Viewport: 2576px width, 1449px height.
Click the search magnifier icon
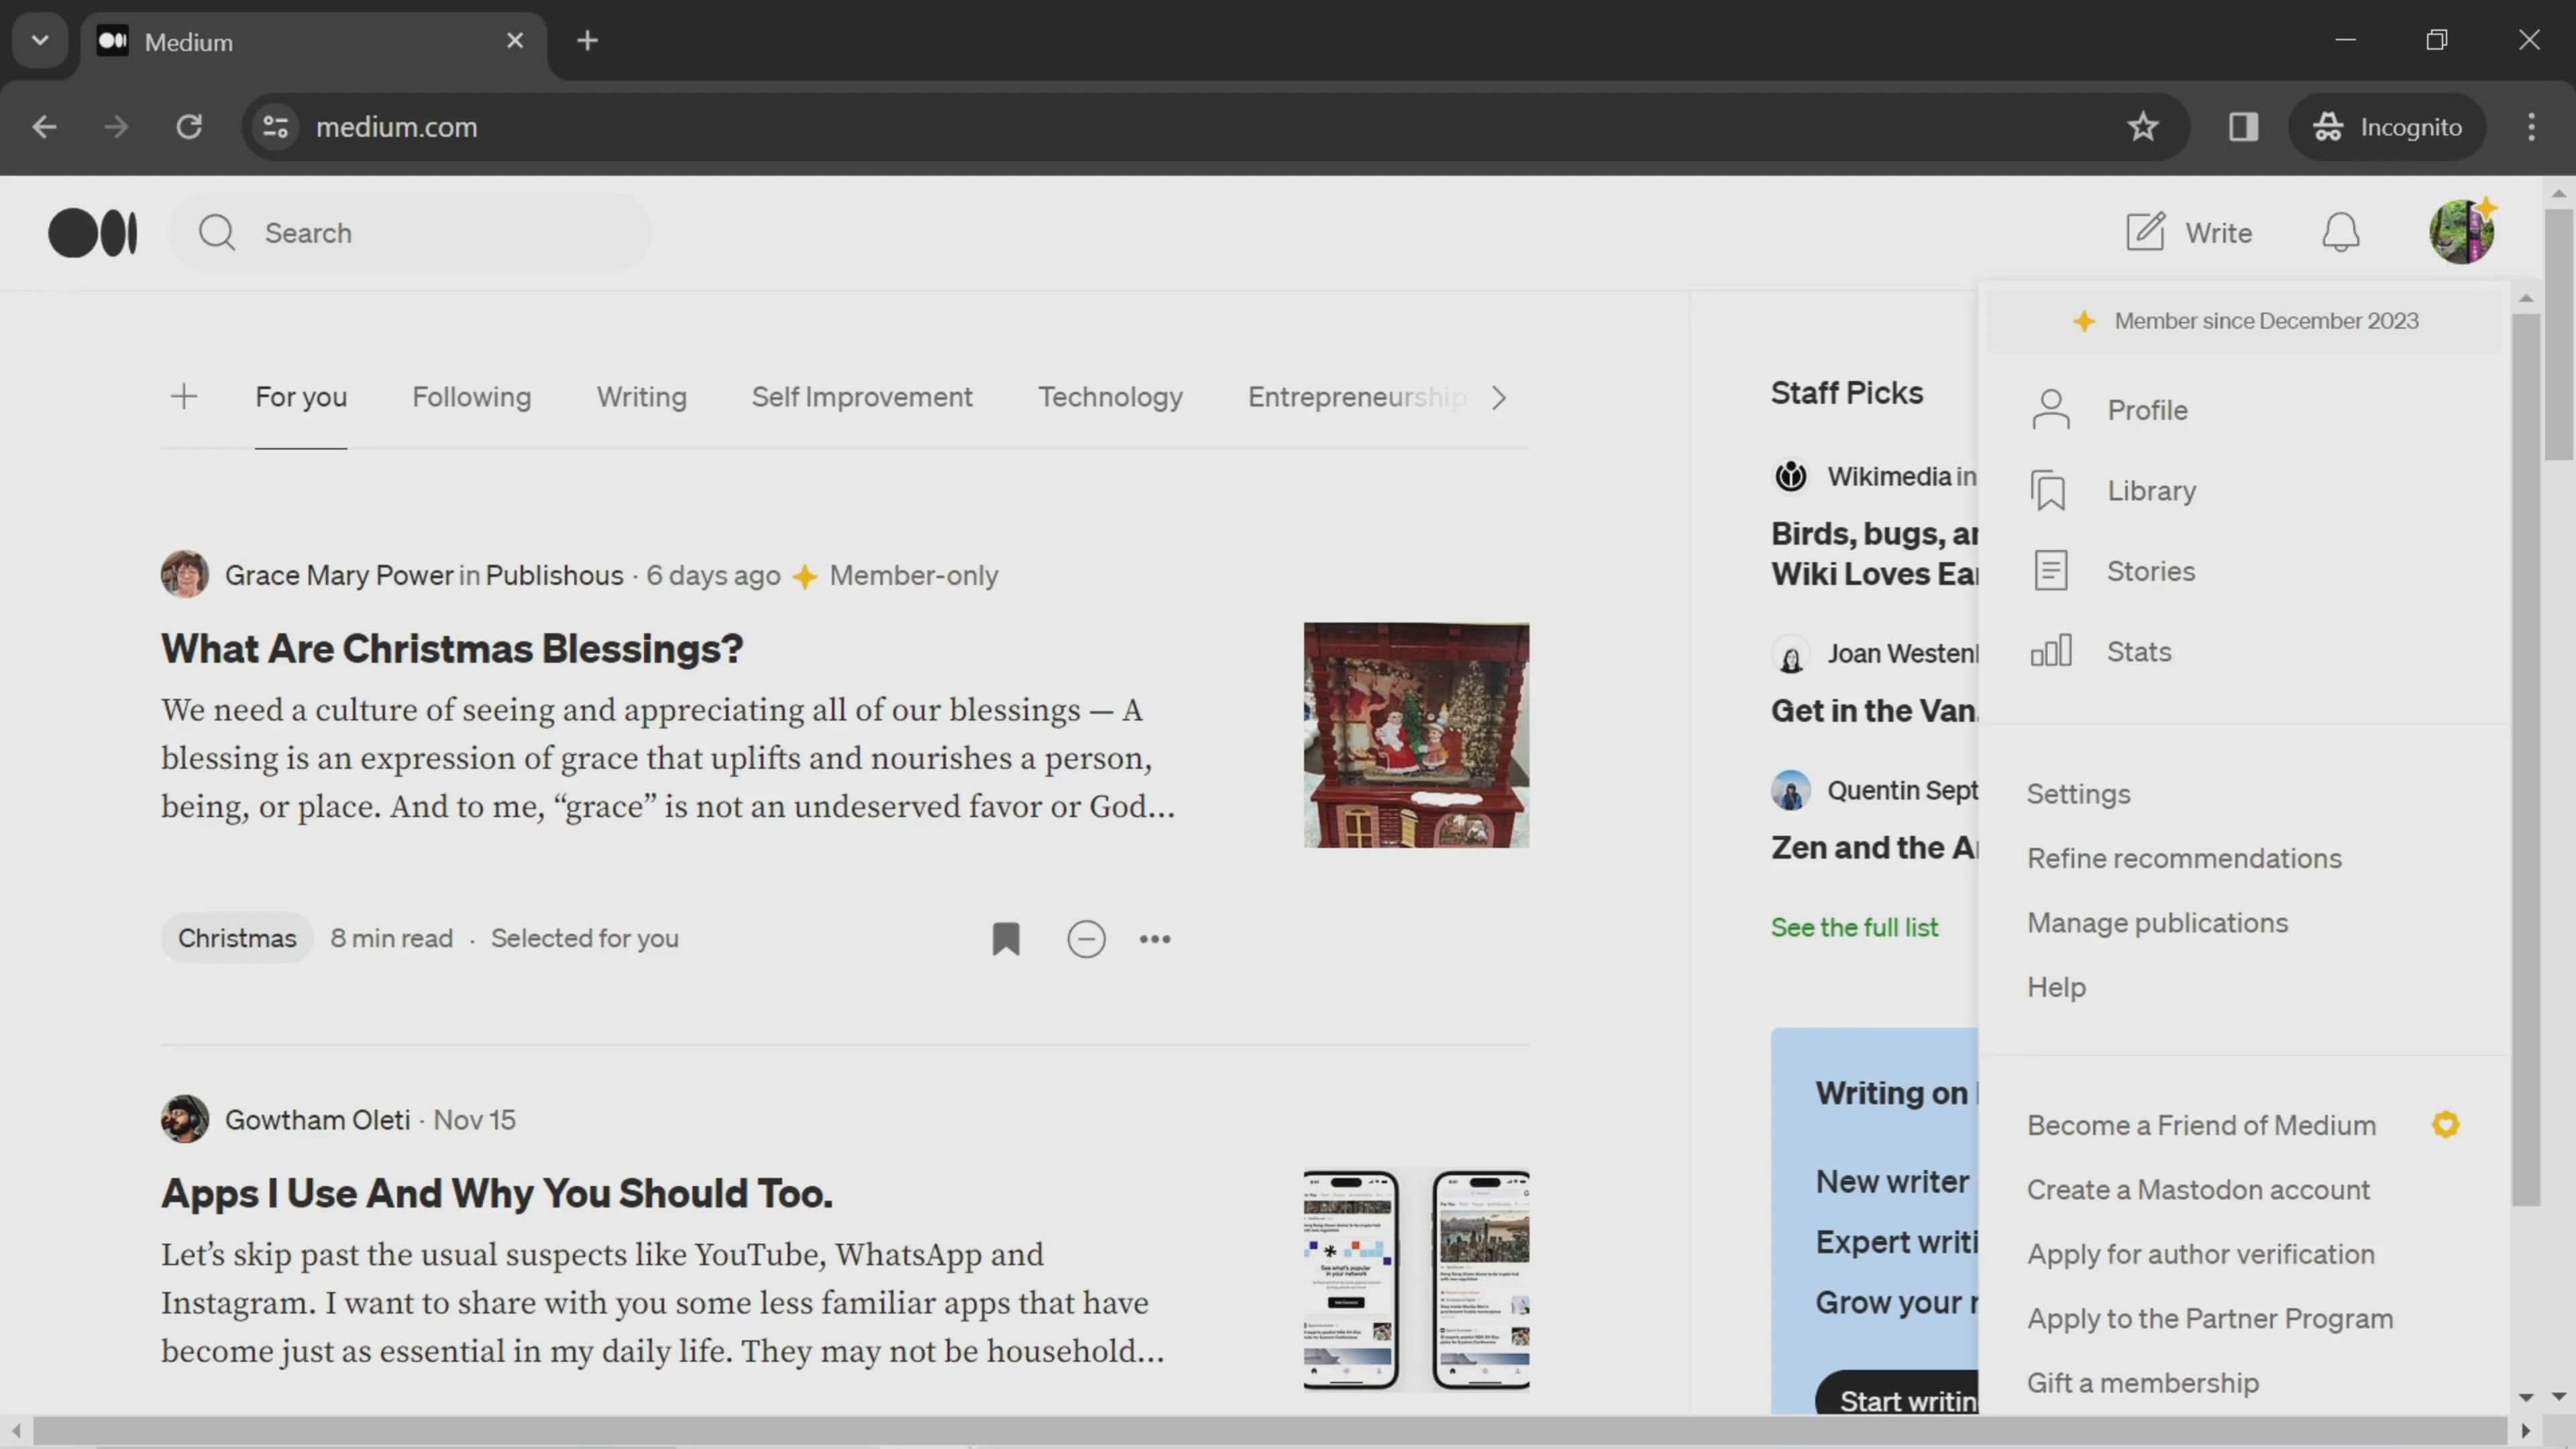(x=216, y=233)
